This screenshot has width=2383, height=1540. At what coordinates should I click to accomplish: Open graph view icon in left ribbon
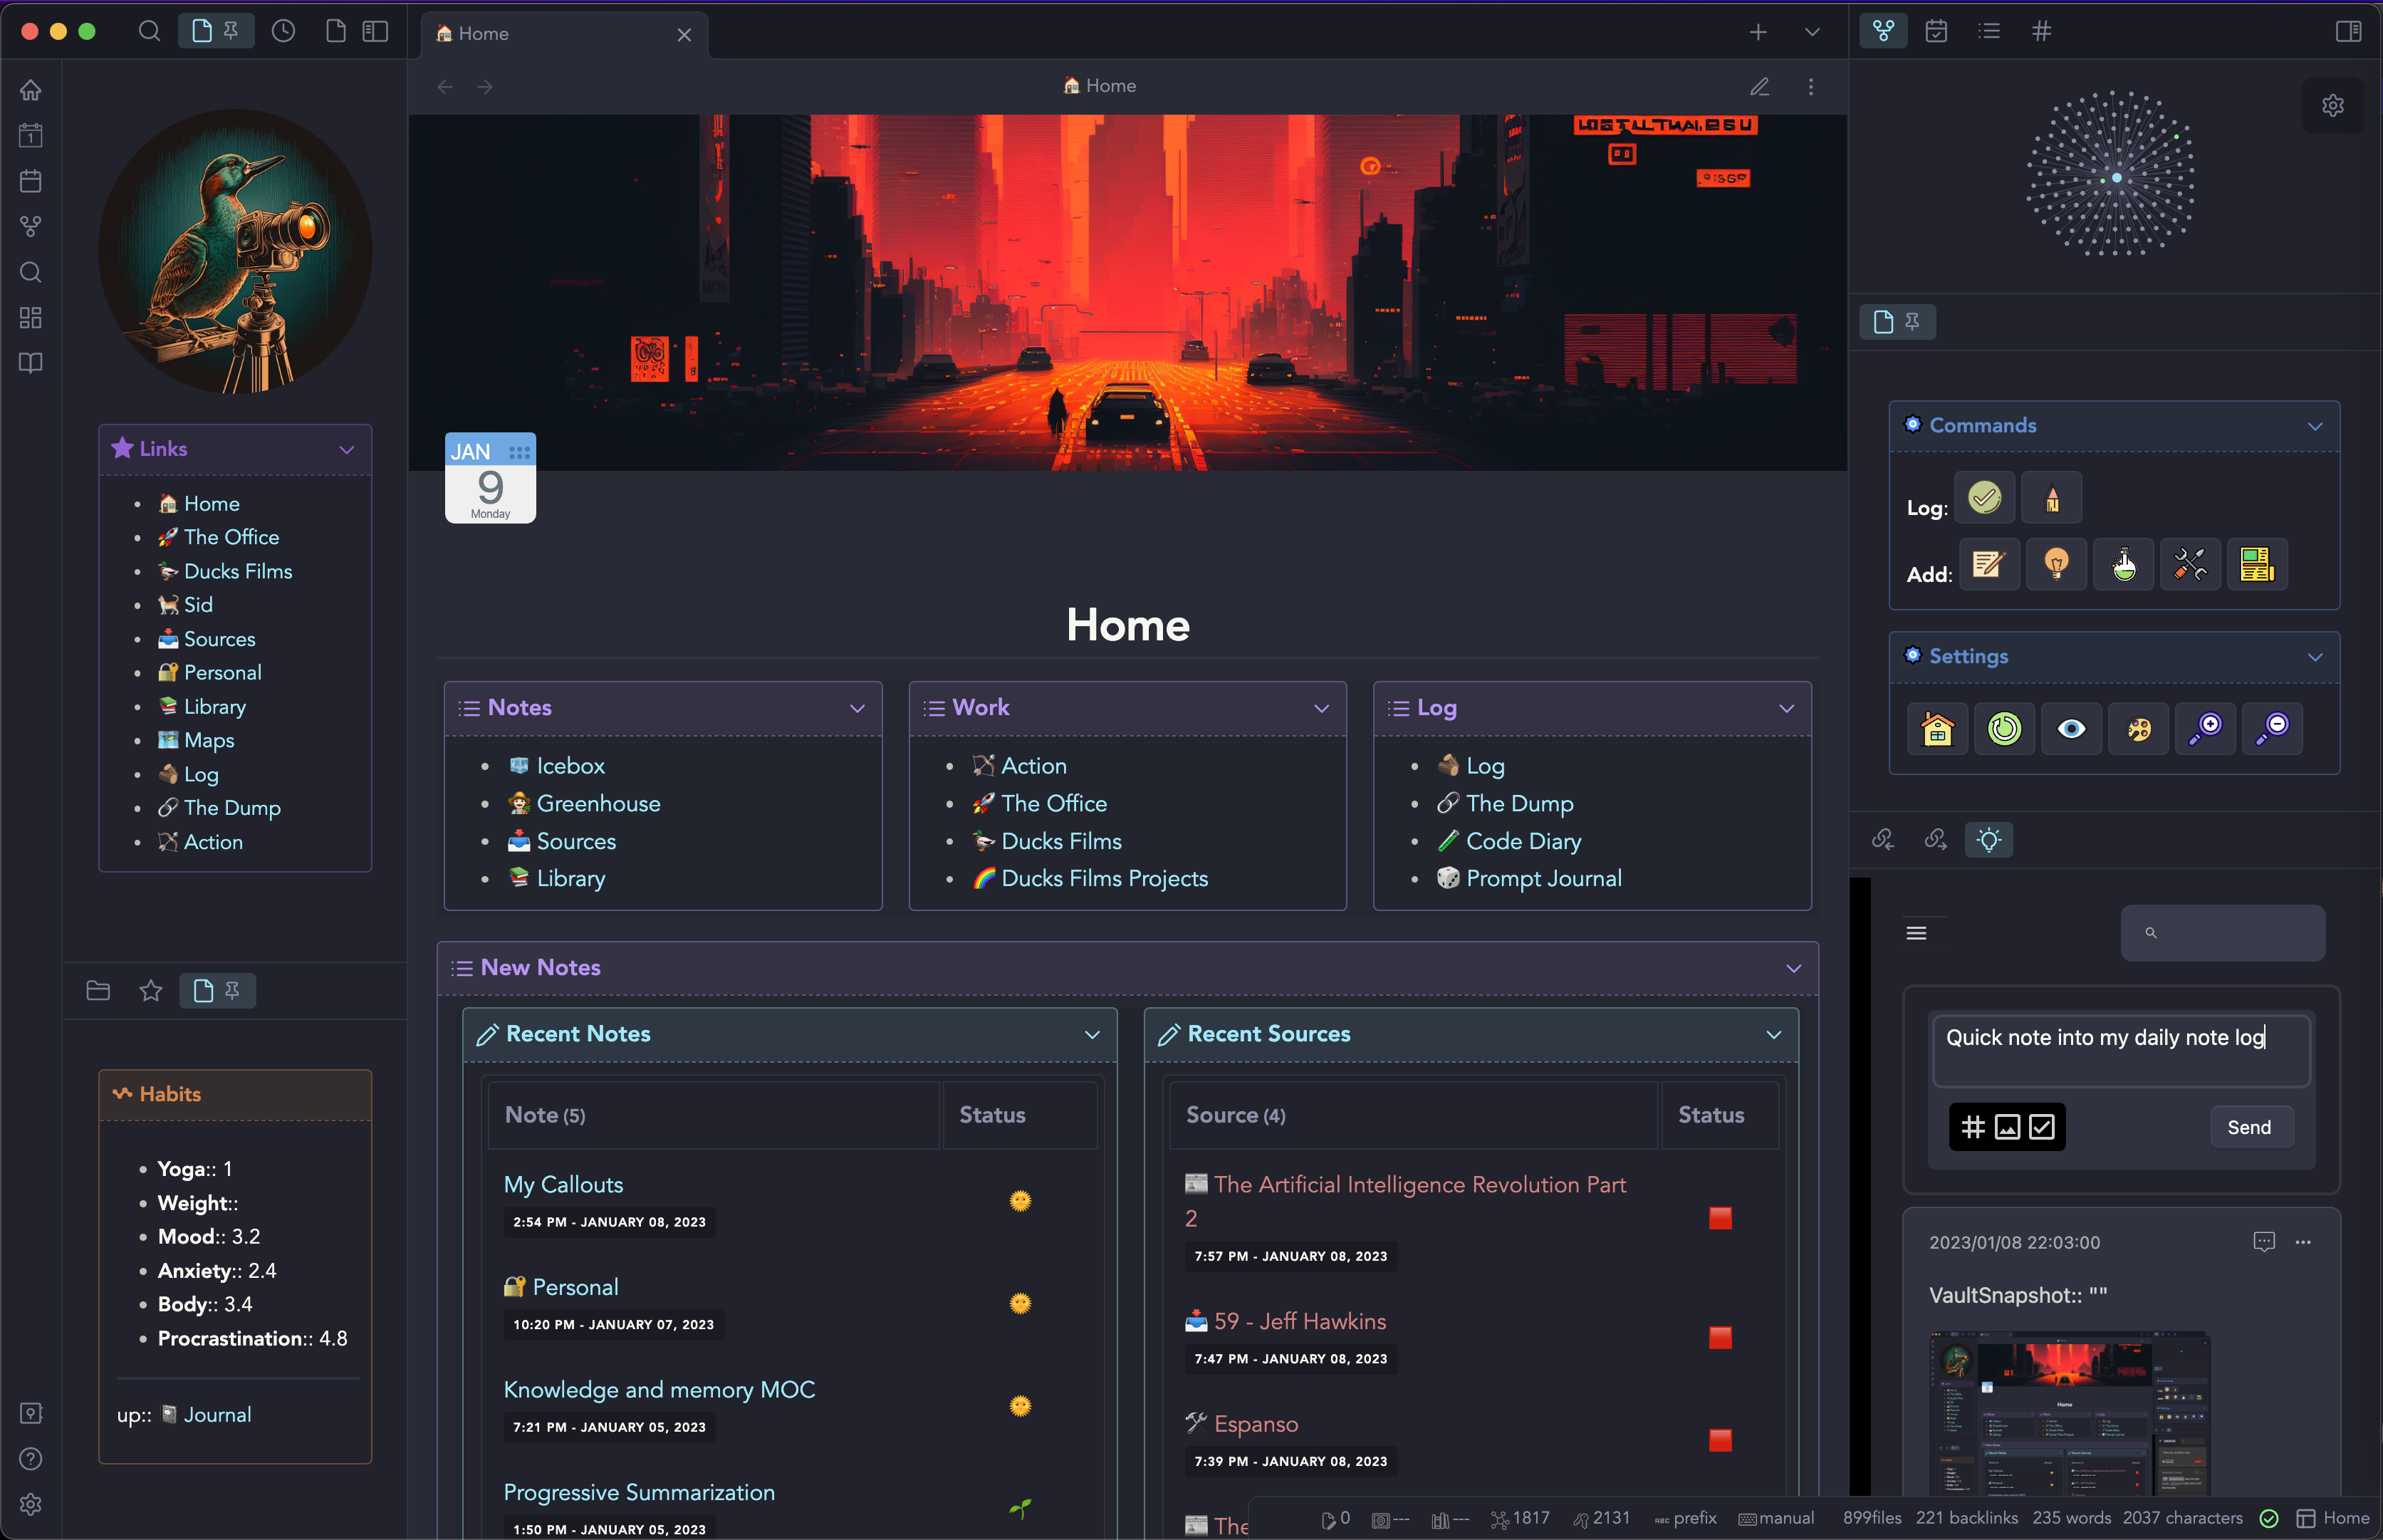coord(31,227)
